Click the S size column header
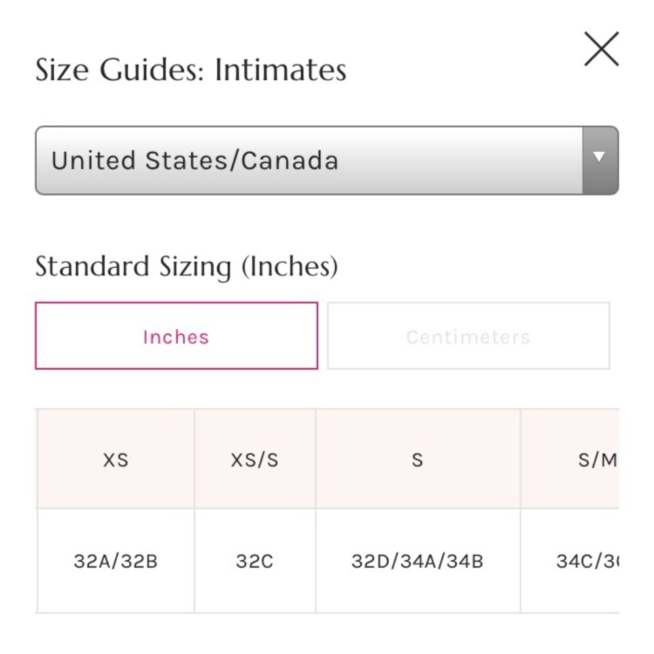The width and height of the screenshot is (654, 654). click(x=417, y=460)
